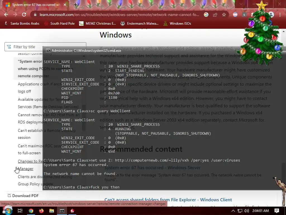Open the notification center icon
The image size is (286, 215).
(277, 211)
